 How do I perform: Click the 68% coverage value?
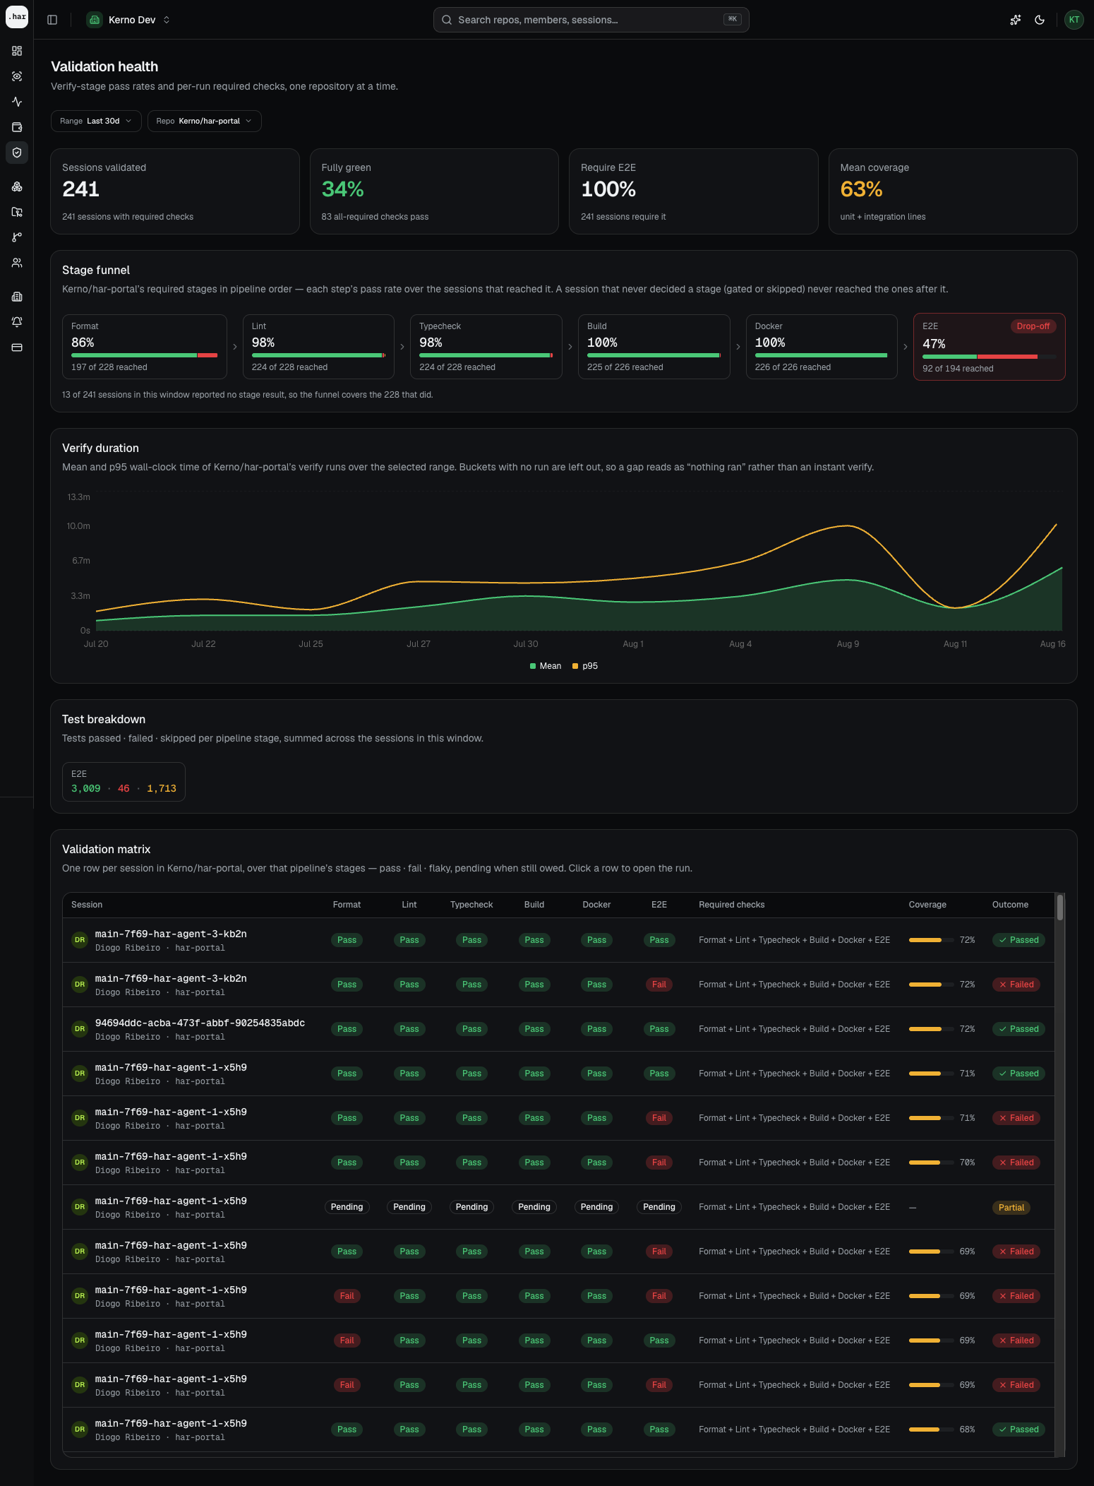[x=967, y=1429]
